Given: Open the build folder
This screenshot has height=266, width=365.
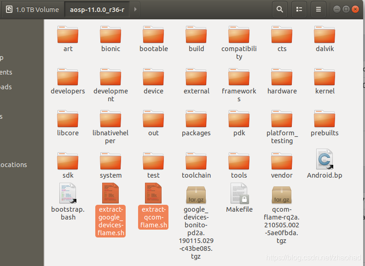Looking at the screenshot, I should 196,35.
